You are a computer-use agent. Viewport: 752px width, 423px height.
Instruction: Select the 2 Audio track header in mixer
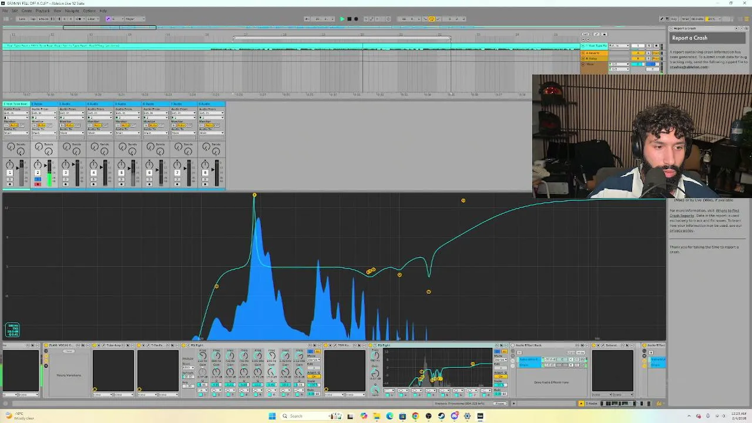pyautogui.click(x=44, y=104)
